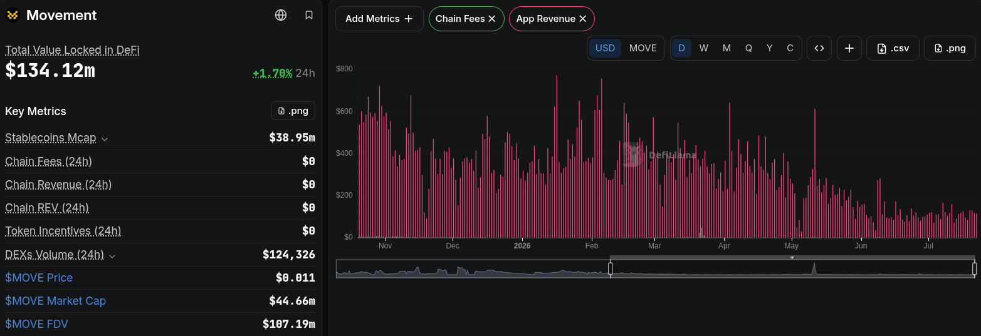Click the $107.19m FDV value
Screen dimensions: 981x336
289,324
